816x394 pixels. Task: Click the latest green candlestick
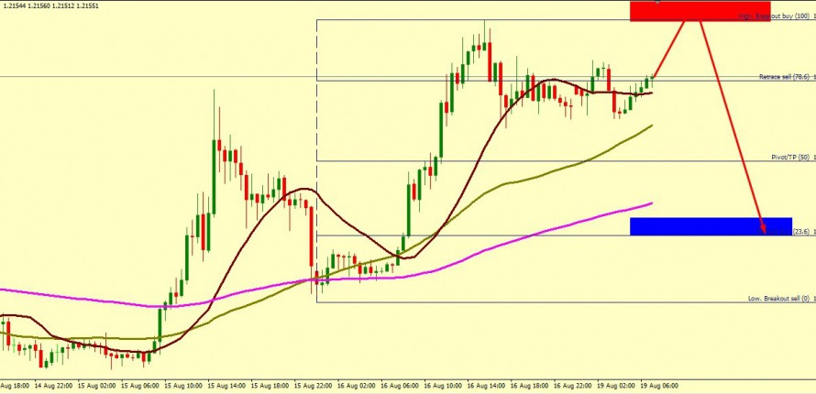(653, 81)
